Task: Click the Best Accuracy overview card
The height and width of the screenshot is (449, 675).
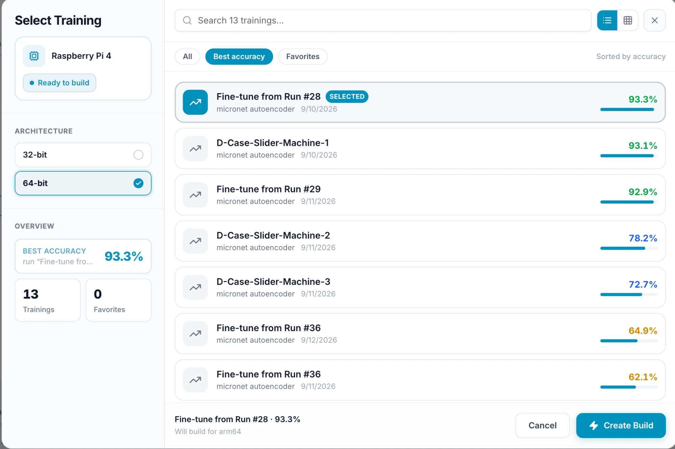Action: pyautogui.click(x=83, y=256)
